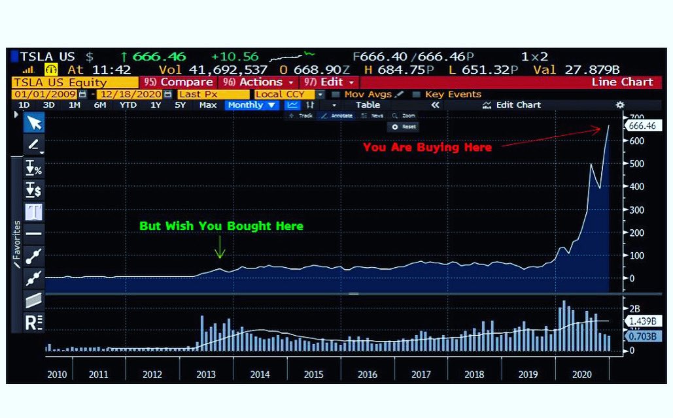Click the TSLA US ticker header
Screen dimensions: 673x418
48,57
